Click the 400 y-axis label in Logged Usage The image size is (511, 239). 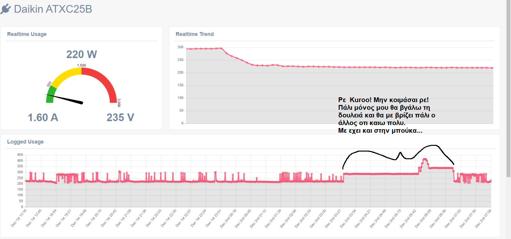(x=20, y=161)
